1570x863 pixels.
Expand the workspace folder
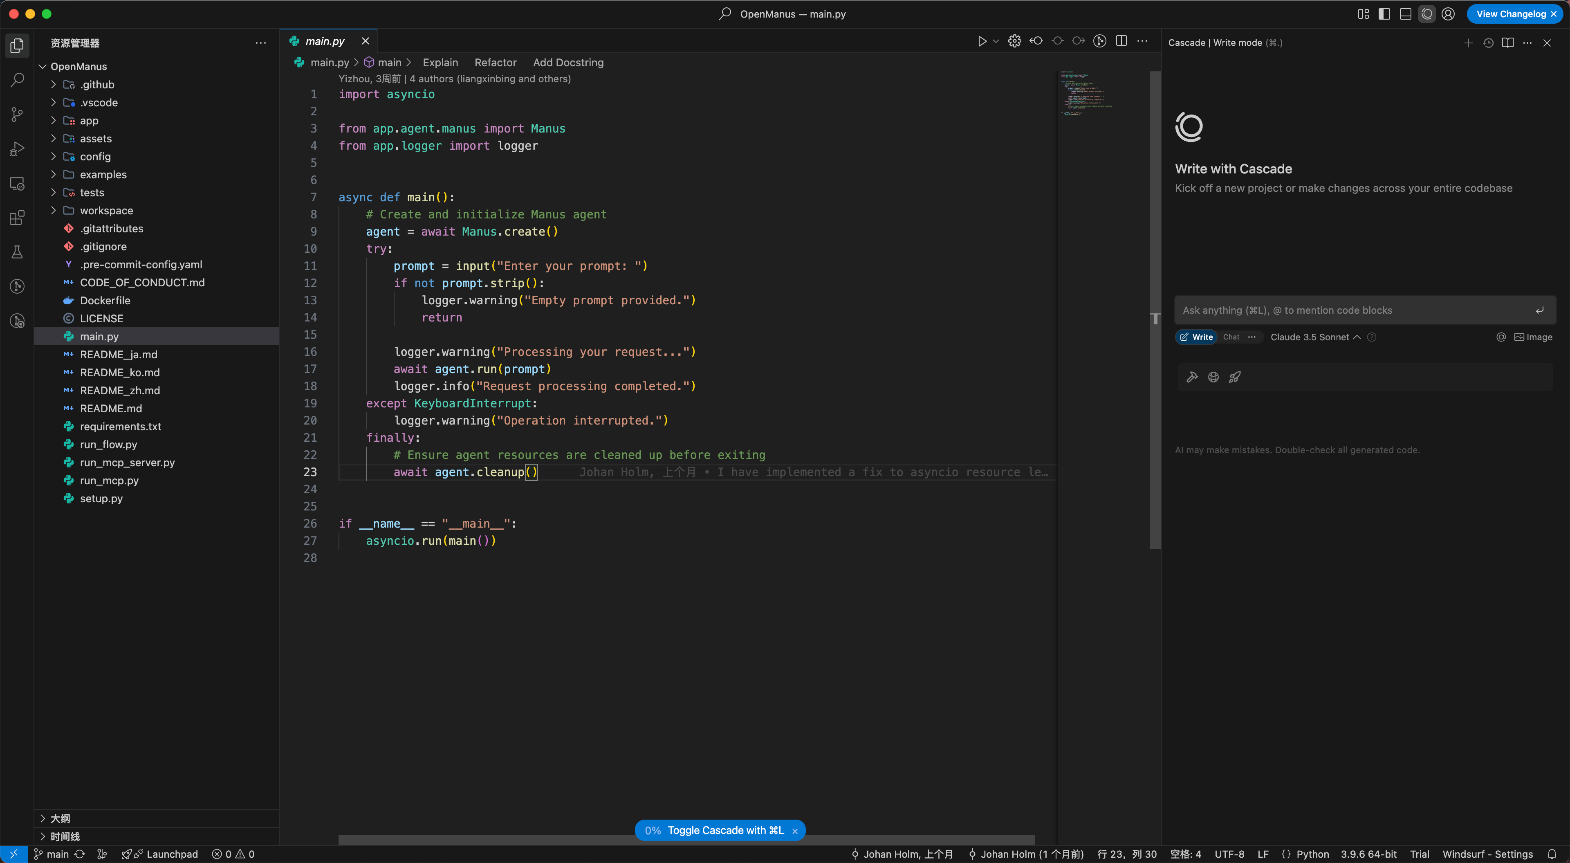coord(106,210)
